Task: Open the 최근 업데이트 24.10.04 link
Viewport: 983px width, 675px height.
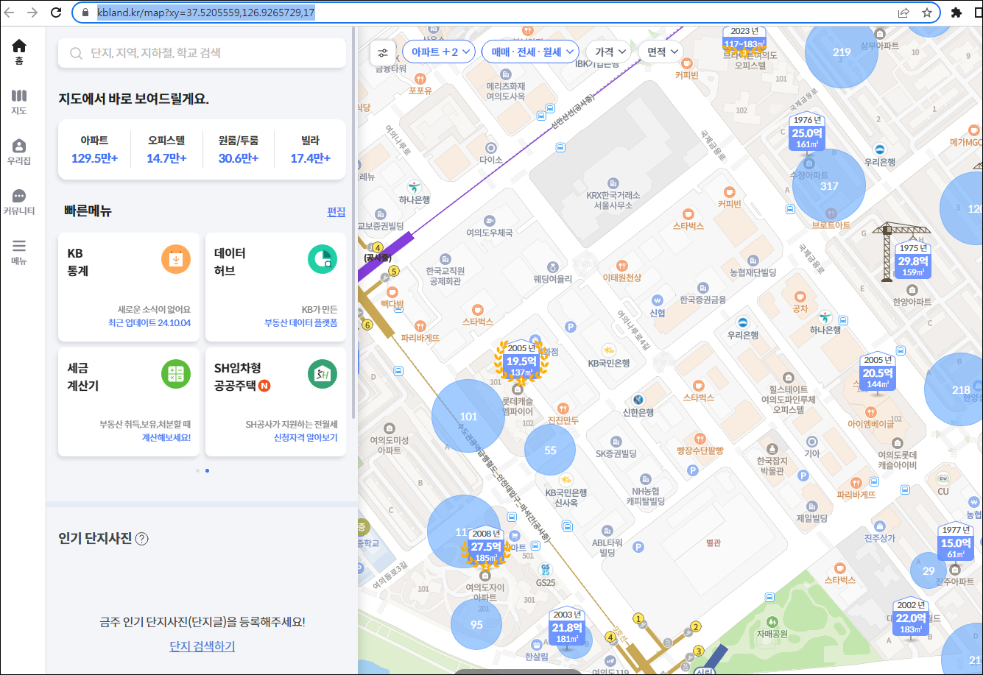Action: point(149,323)
